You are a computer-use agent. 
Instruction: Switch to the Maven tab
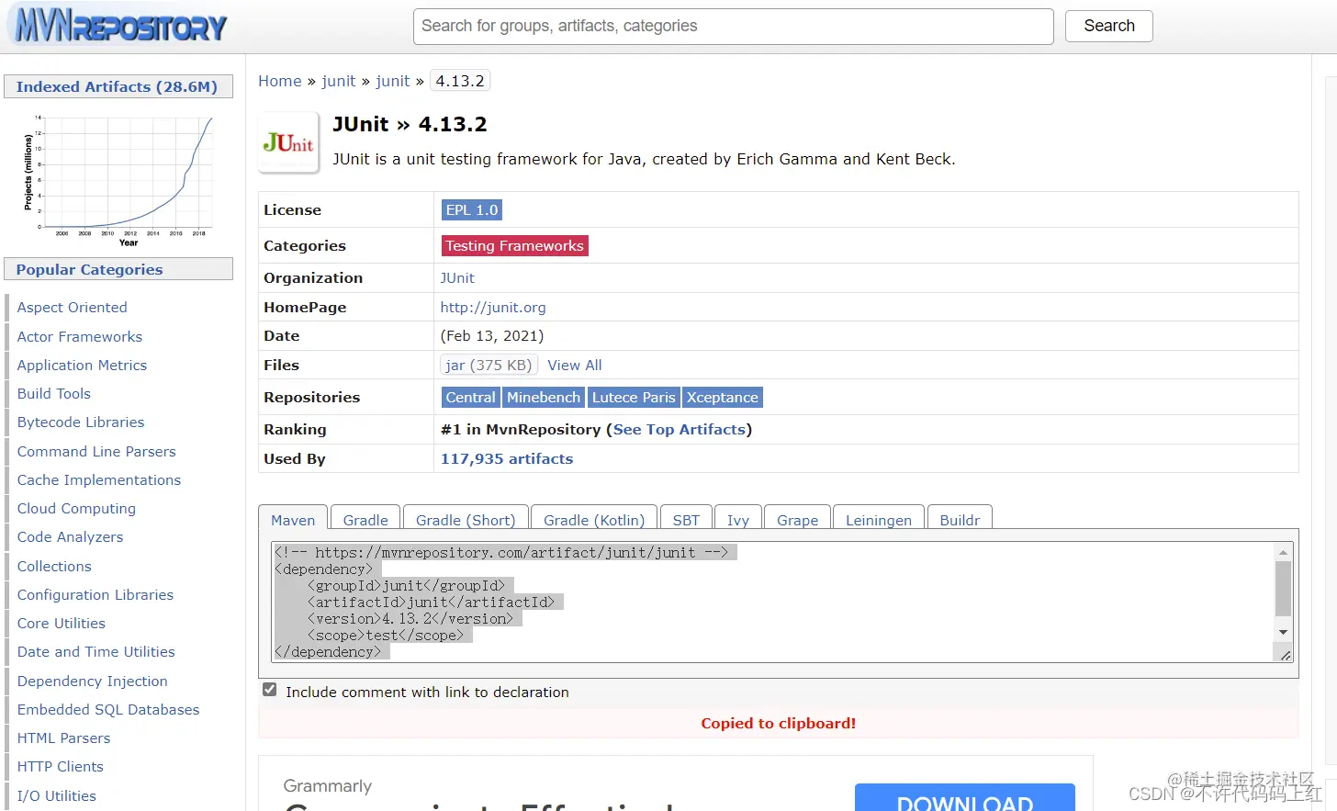293,519
